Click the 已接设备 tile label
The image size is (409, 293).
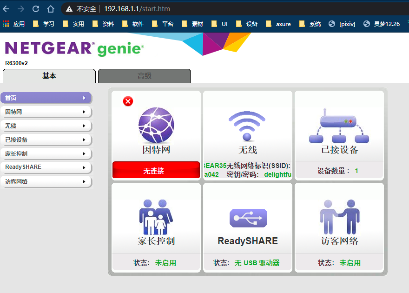point(340,150)
